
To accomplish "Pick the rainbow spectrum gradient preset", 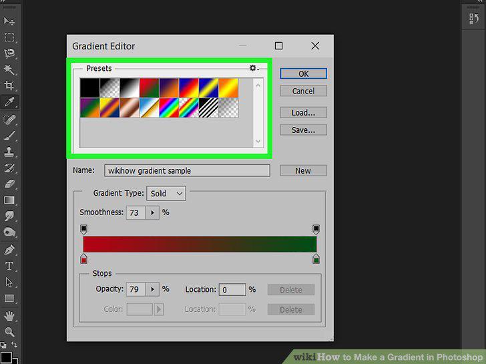I will click(169, 108).
